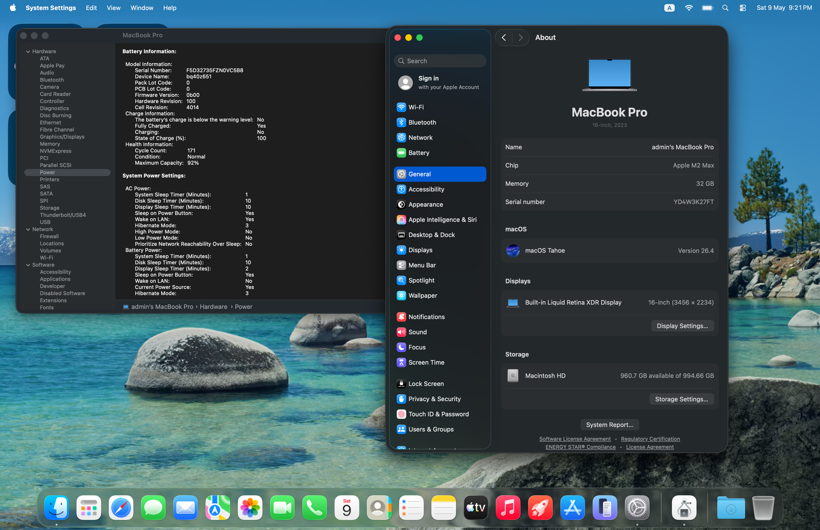The width and height of the screenshot is (820, 530).
Task: Open the Edit menu
Action: 91,8
